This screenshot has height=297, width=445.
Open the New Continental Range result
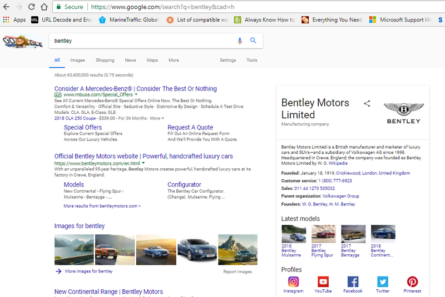(x=108, y=291)
